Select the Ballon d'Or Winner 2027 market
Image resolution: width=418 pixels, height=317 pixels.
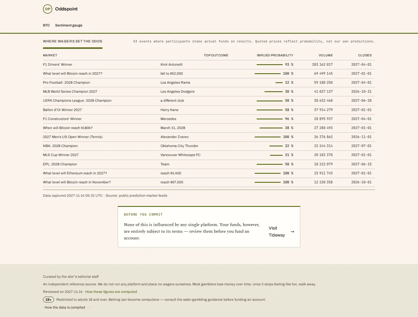[62, 110]
